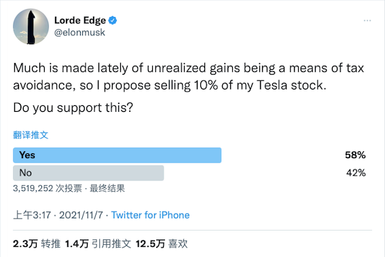Click the 42% result label

pos(356,173)
